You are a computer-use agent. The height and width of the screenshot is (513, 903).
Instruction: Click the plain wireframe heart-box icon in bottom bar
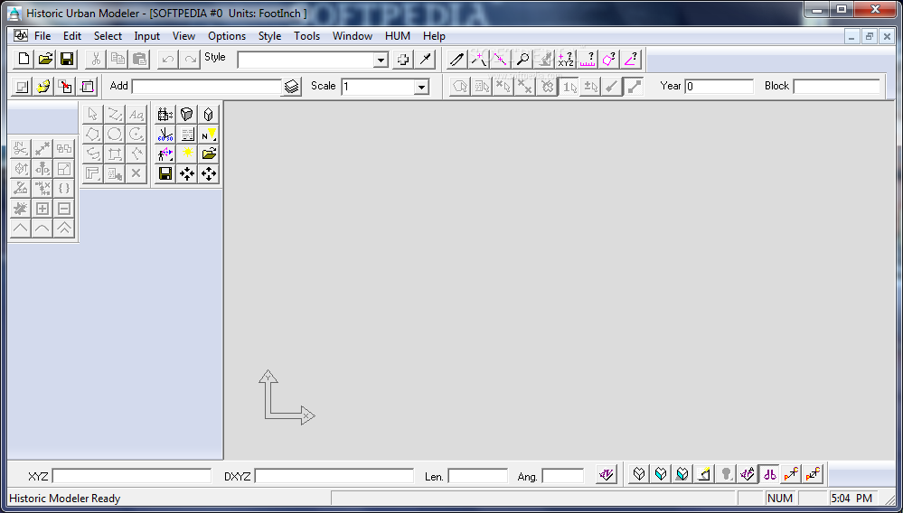pyautogui.click(x=639, y=474)
